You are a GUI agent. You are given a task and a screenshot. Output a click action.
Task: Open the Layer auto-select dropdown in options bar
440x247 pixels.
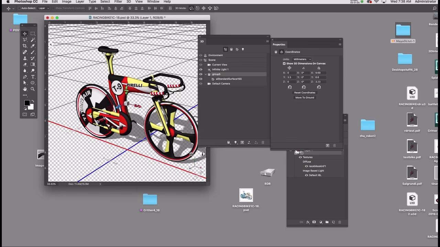(43, 8)
